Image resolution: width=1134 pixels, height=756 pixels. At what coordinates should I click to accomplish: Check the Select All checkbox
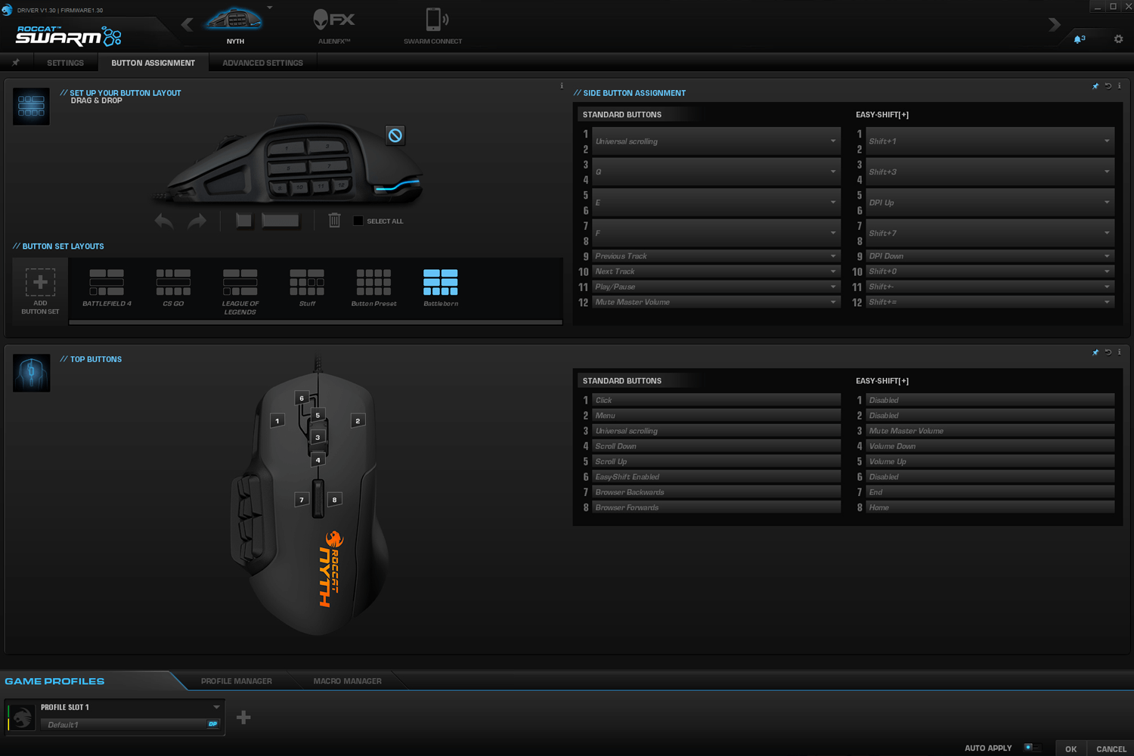click(358, 221)
